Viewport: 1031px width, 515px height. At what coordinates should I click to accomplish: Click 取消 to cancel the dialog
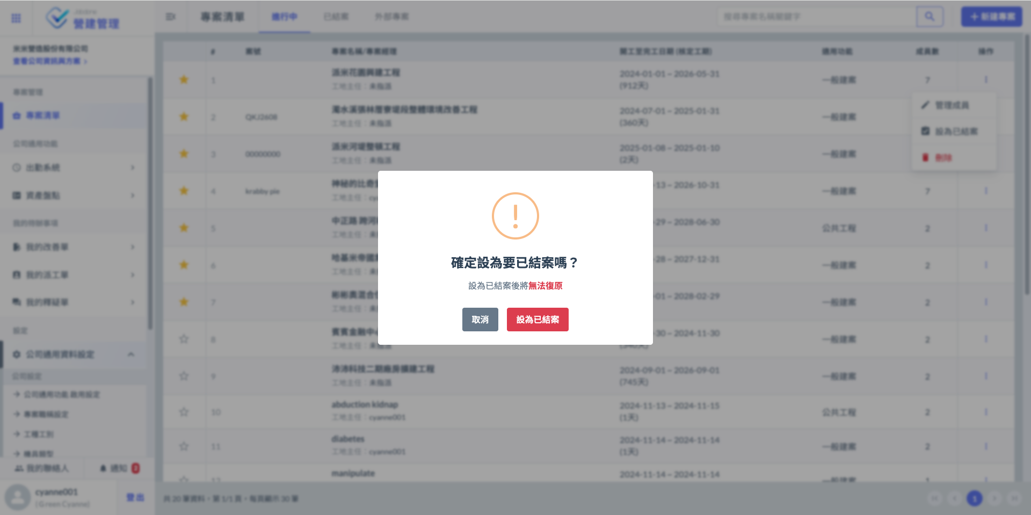pos(480,320)
